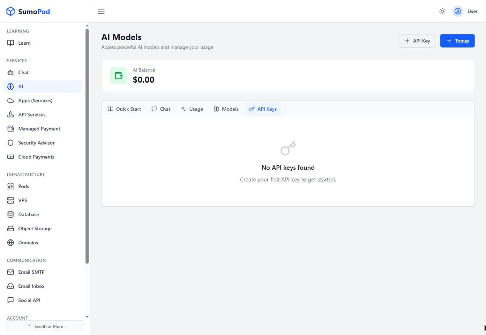
Task: Click the Database cylinder icon
Action: pos(11,214)
